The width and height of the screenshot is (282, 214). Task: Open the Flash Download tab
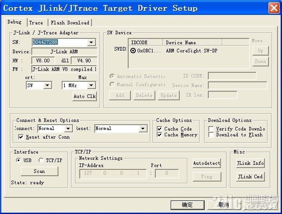[x=70, y=23]
